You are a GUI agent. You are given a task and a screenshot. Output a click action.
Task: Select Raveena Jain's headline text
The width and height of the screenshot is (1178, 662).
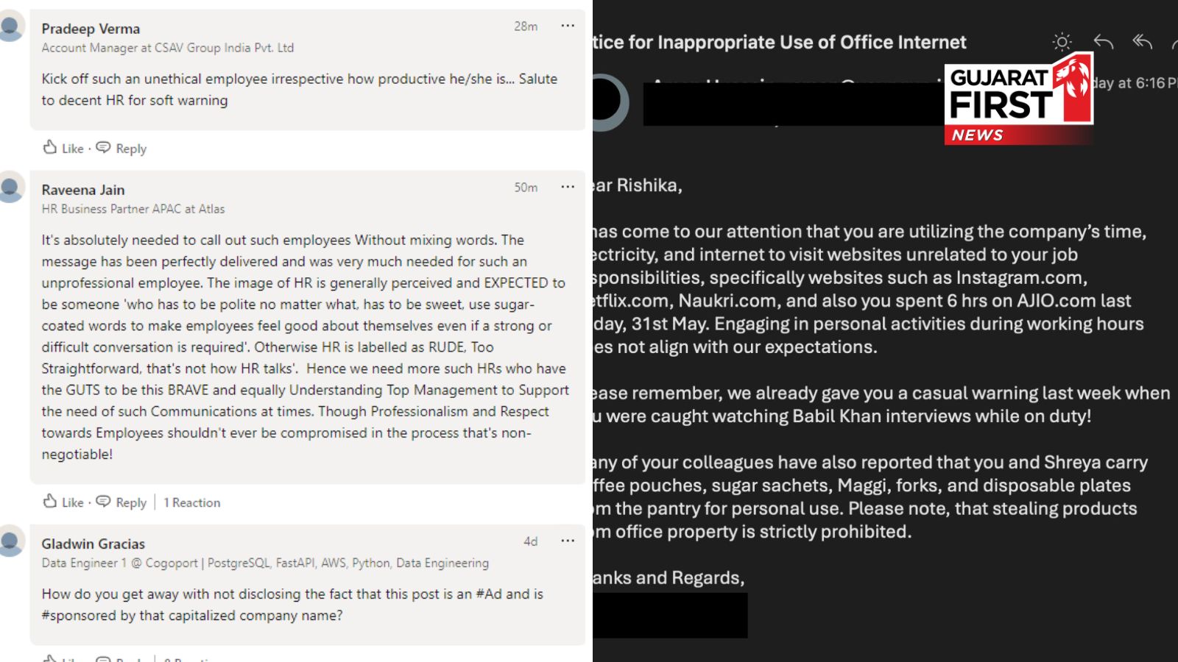pos(133,209)
